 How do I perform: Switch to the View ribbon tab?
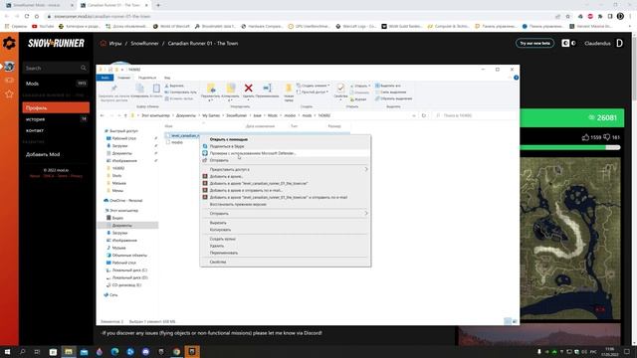(x=167, y=78)
